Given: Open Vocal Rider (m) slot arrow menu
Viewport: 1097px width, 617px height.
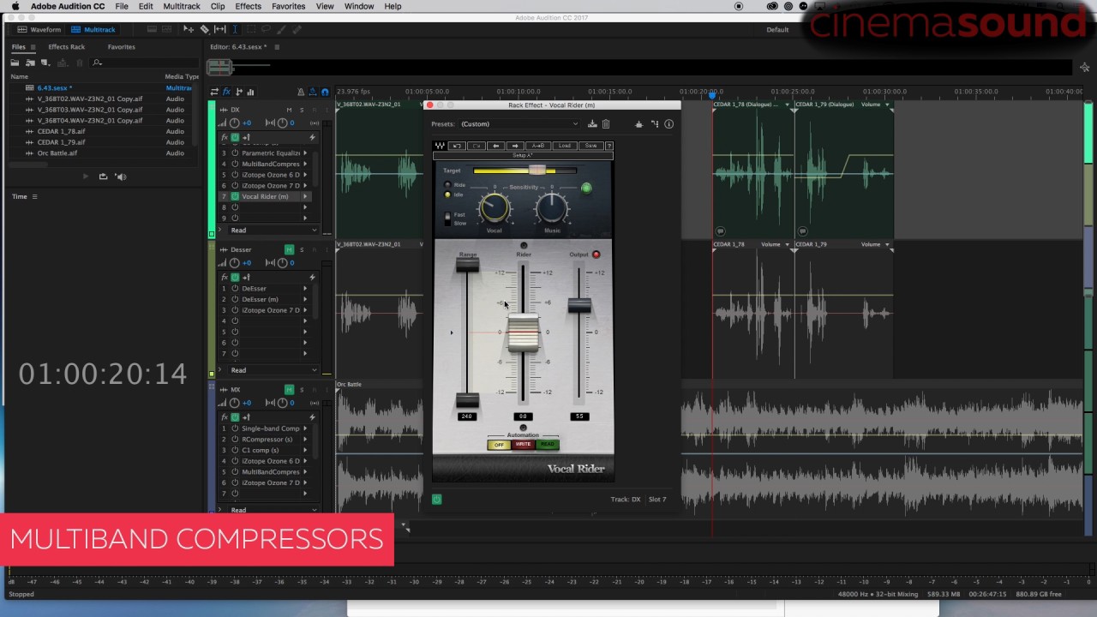Looking at the screenshot, I should pyautogui.click(x=305, y=196).
